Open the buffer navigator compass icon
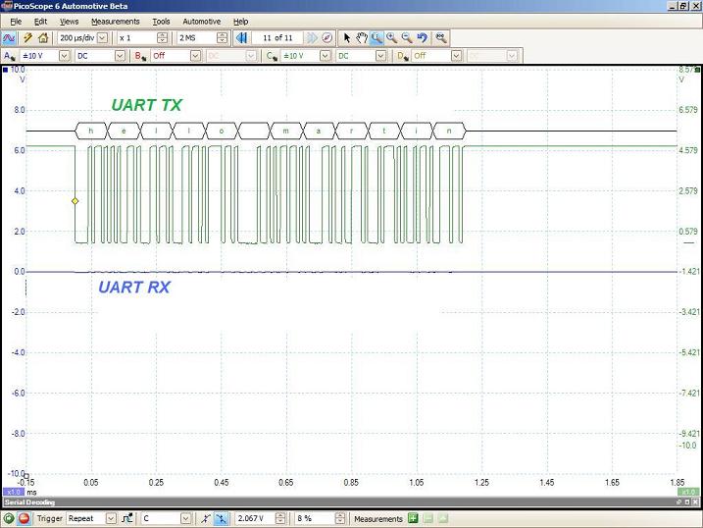Screen dimensions: 703x528 327,38
